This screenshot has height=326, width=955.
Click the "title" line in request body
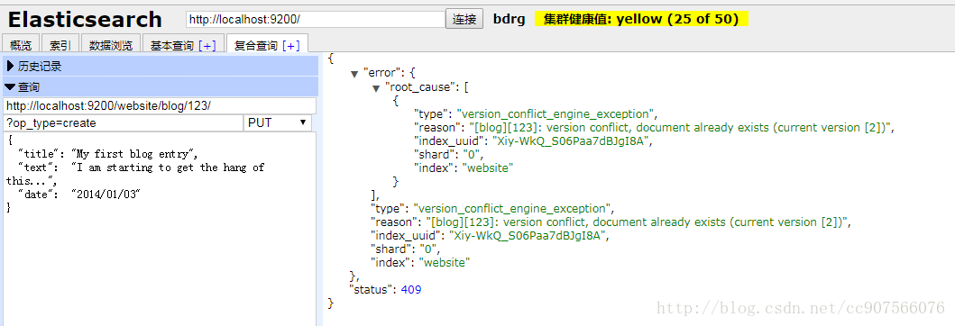click(108, 154)
